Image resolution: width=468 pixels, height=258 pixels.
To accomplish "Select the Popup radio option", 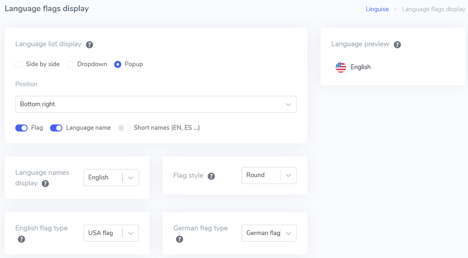I will (x=118, y=64).
